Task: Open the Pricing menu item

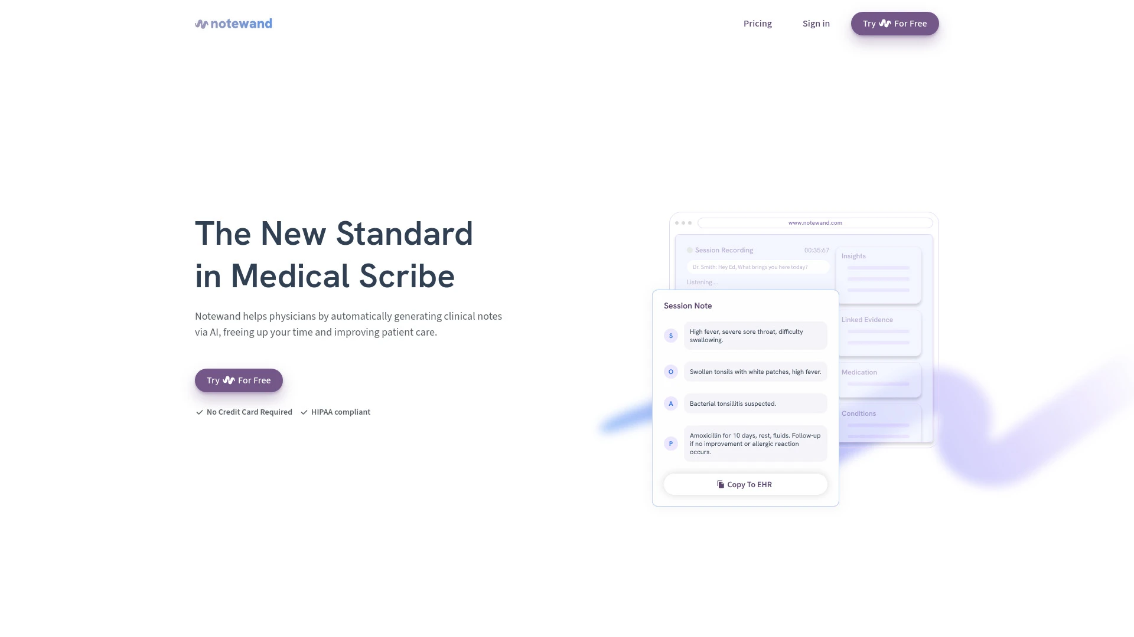Action: tap(757, 24)
